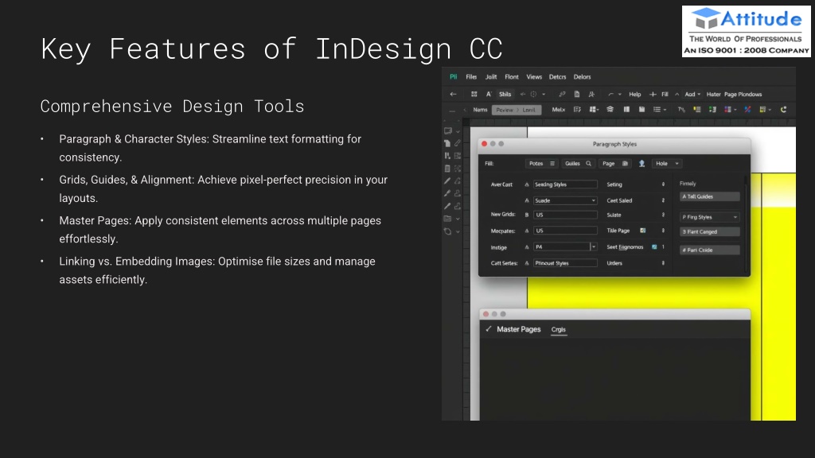Expand the arrow next to the target icon
This screenshot has width=815, height=458.
coord(544,95)
